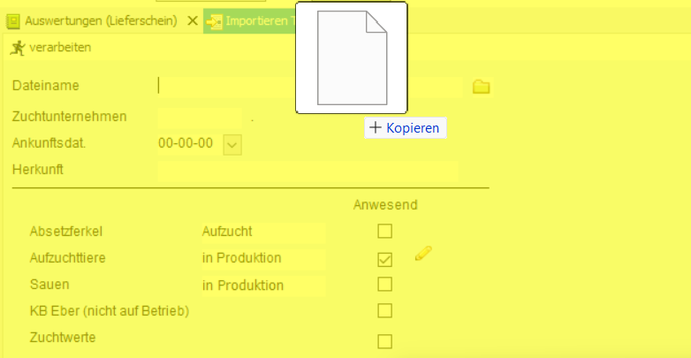This screenshot has width=691, height=358.
Task: Click the Anwesend column header
Action: coord(385,205)
